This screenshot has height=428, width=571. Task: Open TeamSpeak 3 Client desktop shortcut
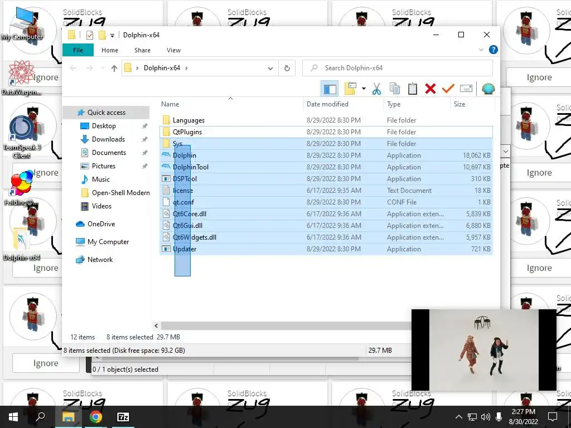point(22,137)
